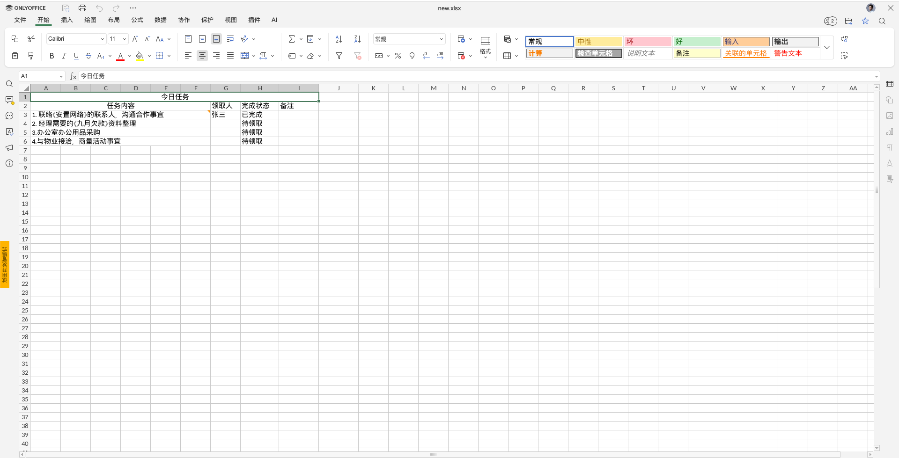Switch to the 数据 tab
This screenshot has width=899, height=458.
[x=161, y=20]
